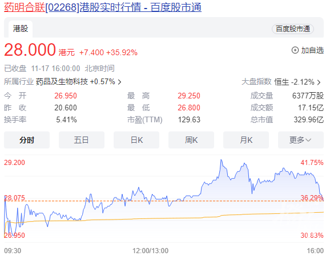Click the 今开 value 26.950
This screenshot has width=334, height=256.
click(66, 96)
